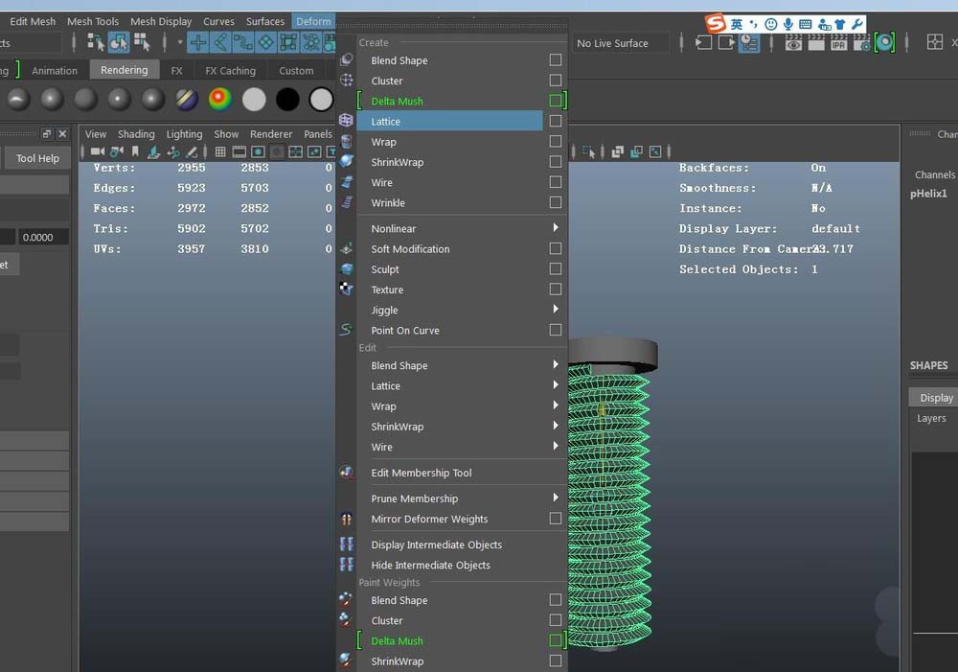Expand Edit Lattice submenu arrow
This screenshot has width=958, height=672.
556,384
